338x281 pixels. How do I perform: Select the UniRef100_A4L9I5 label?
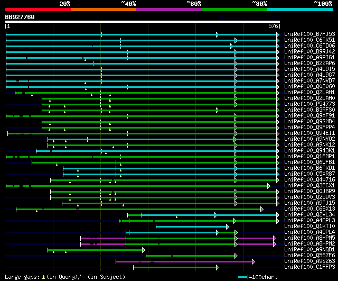click(x=309, y=69)
